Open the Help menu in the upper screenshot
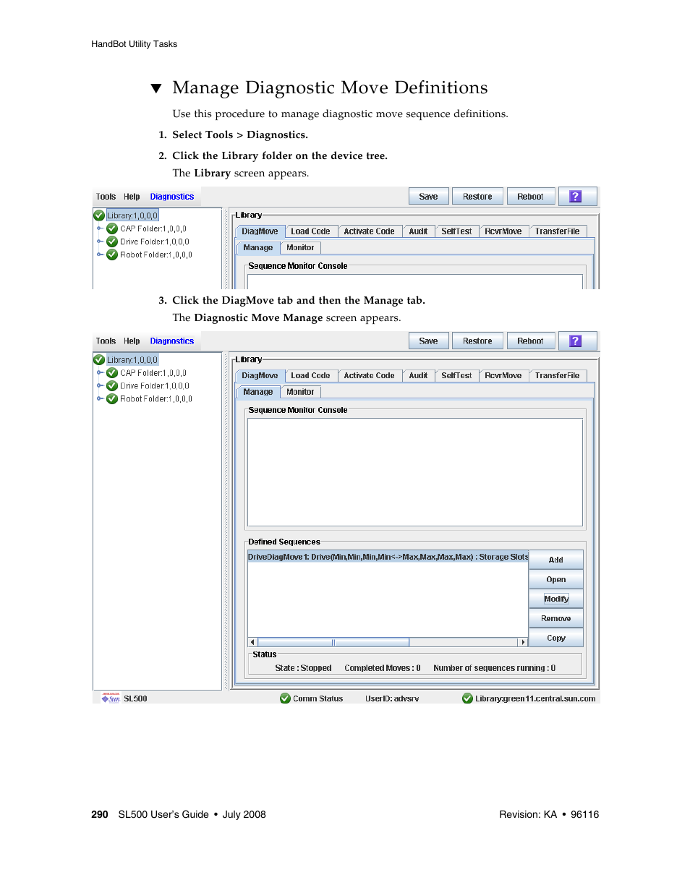This screenshot has width=690, height=893. click(132, 197)
